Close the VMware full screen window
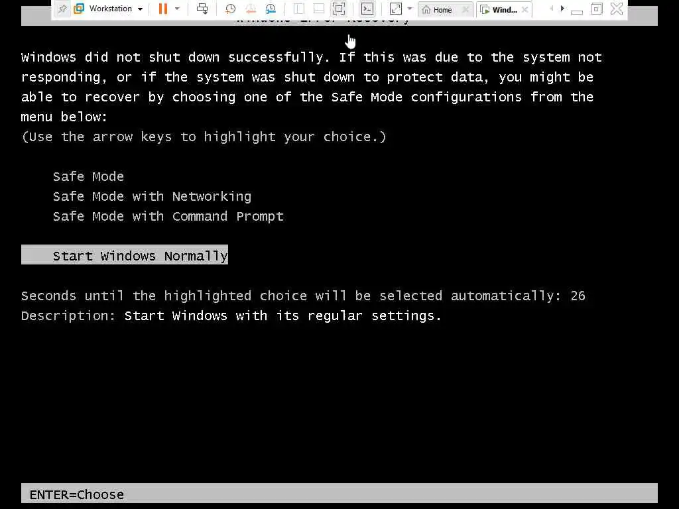The width and height of the screenshot is (679, 509). [x=617, y=9]
